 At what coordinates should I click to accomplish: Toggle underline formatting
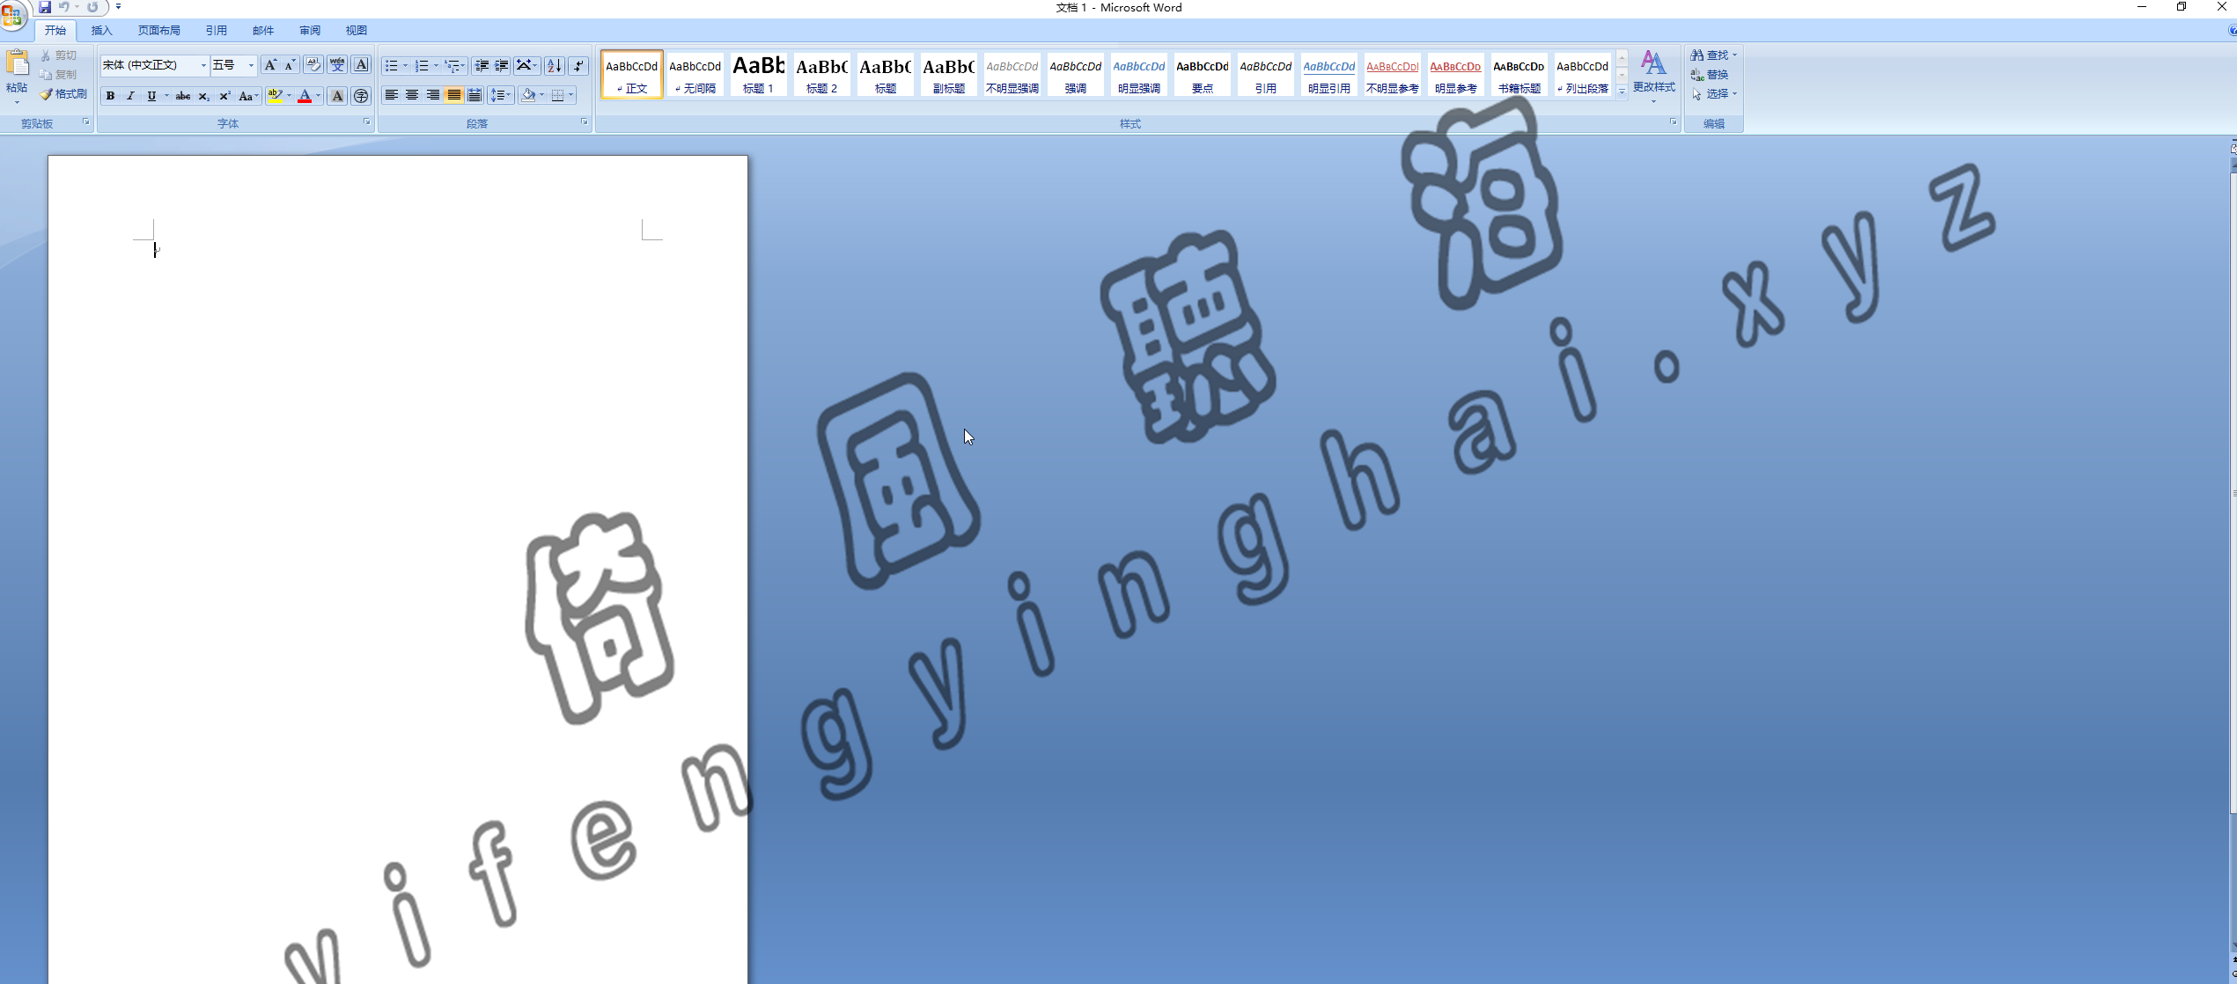[151, 96]
